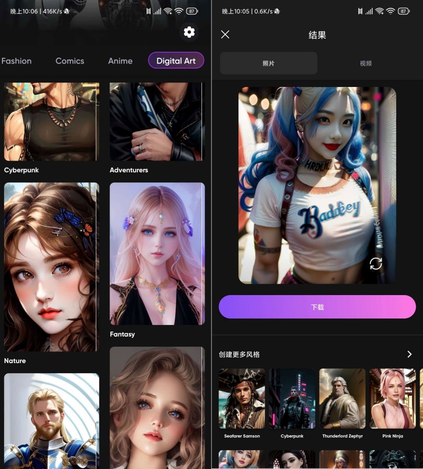423x469 pixels.
Task: Select the Digital Art tab
Action: click(176, 61)
